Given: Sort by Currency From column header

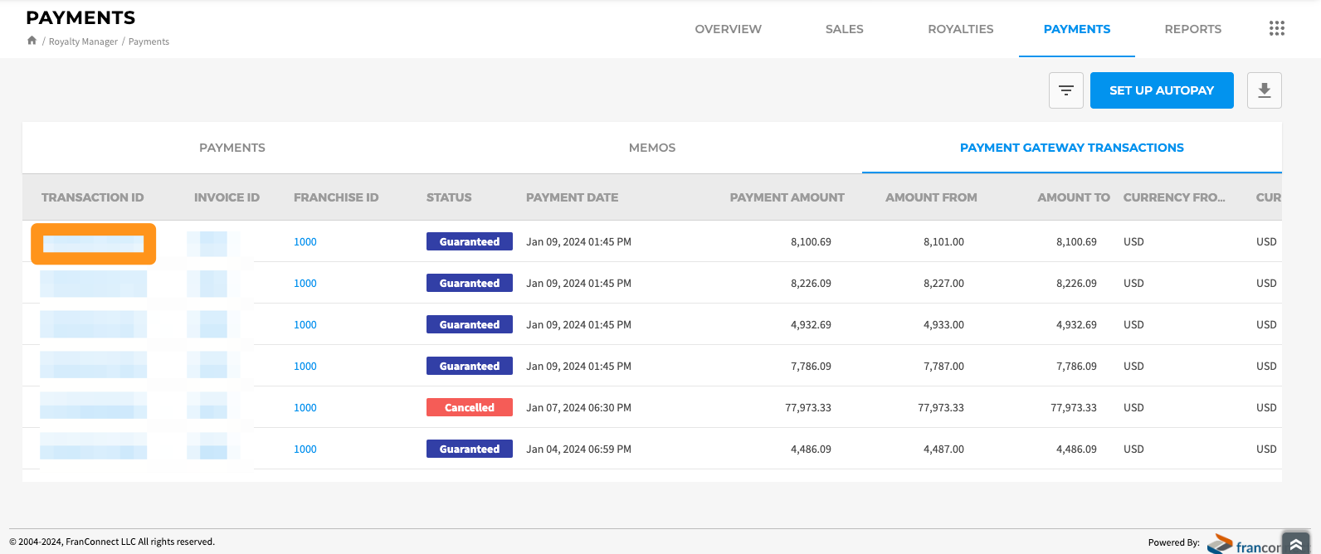Looking at the screenshot, I should pos(1174,197).
